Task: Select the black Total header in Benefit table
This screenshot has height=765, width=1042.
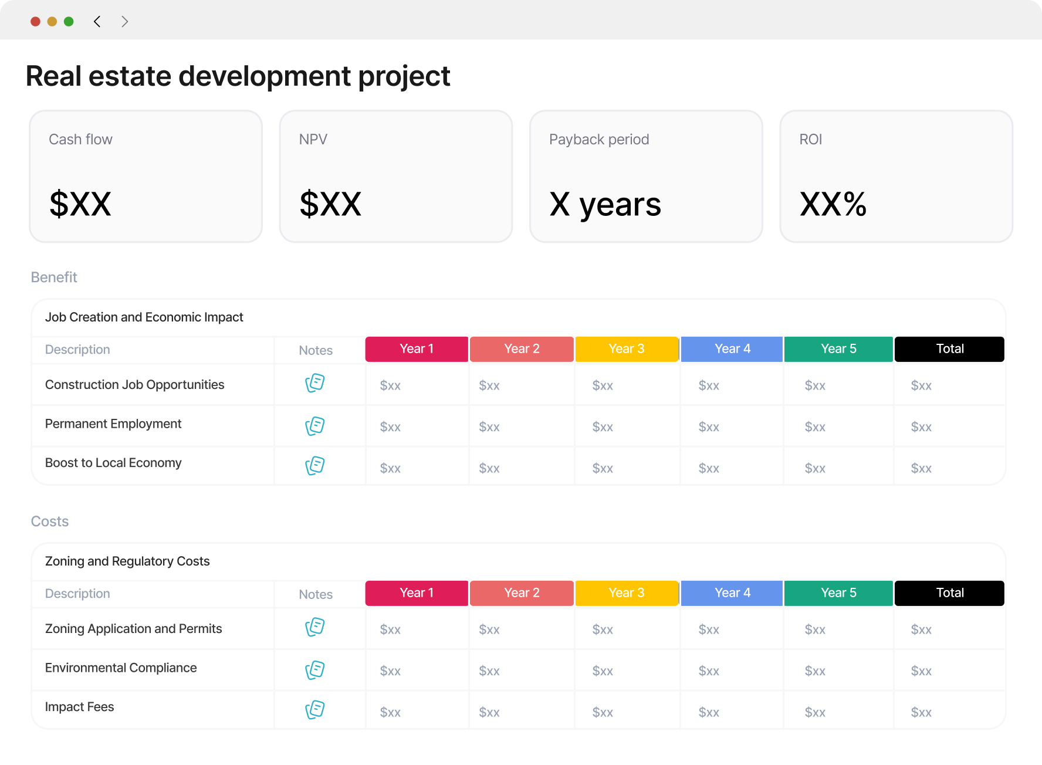Action: pos(949,349)
